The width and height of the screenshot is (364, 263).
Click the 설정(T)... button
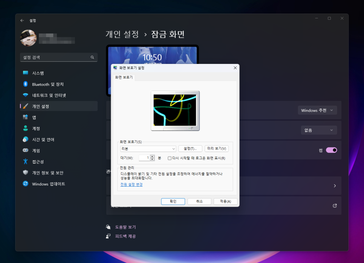pos(190,149)
